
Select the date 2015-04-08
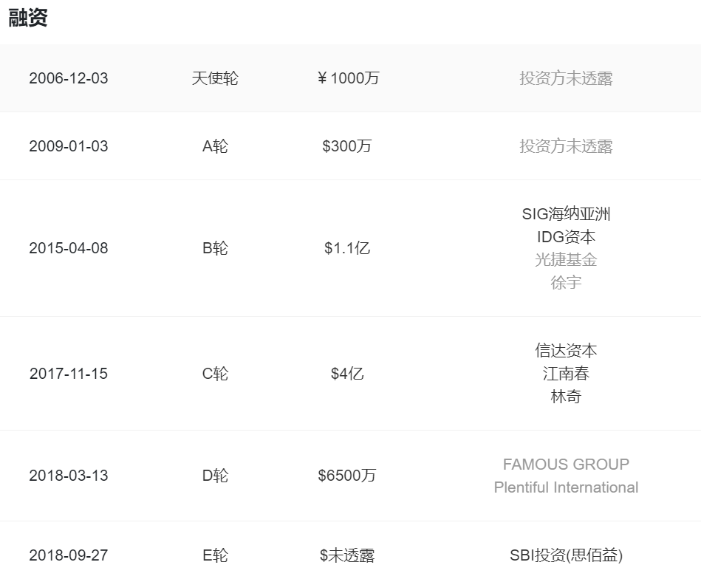point(69,248)
